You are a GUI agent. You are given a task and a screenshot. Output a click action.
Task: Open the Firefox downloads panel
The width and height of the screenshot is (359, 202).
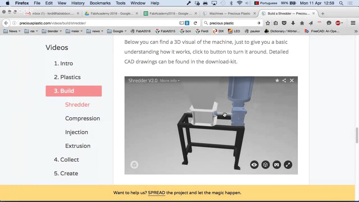pyautogui.click(x=293, y=23)
